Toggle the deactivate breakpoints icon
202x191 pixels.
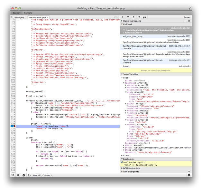[145, 17]
